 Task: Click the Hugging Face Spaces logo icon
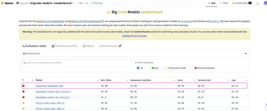tap(2, 3)
